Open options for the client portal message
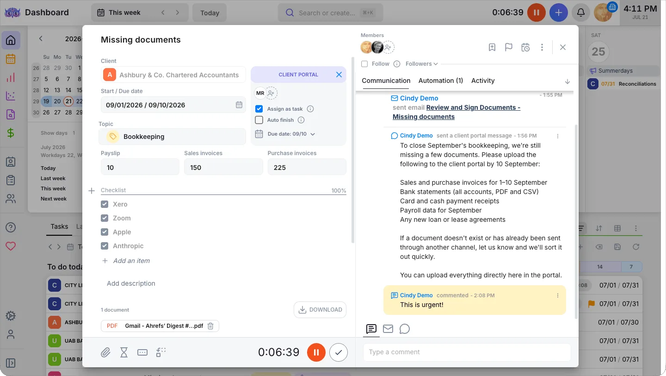The width and height of the screenshot is (666, 376). pos(558,136)
